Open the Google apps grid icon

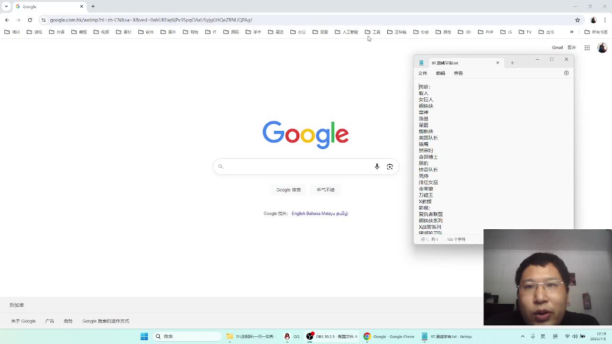(x=587, y=48)
